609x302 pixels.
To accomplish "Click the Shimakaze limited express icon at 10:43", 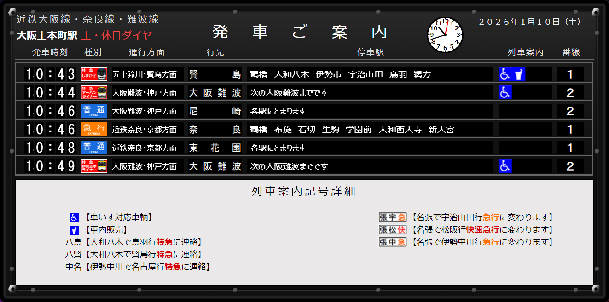I will [94, 74].
